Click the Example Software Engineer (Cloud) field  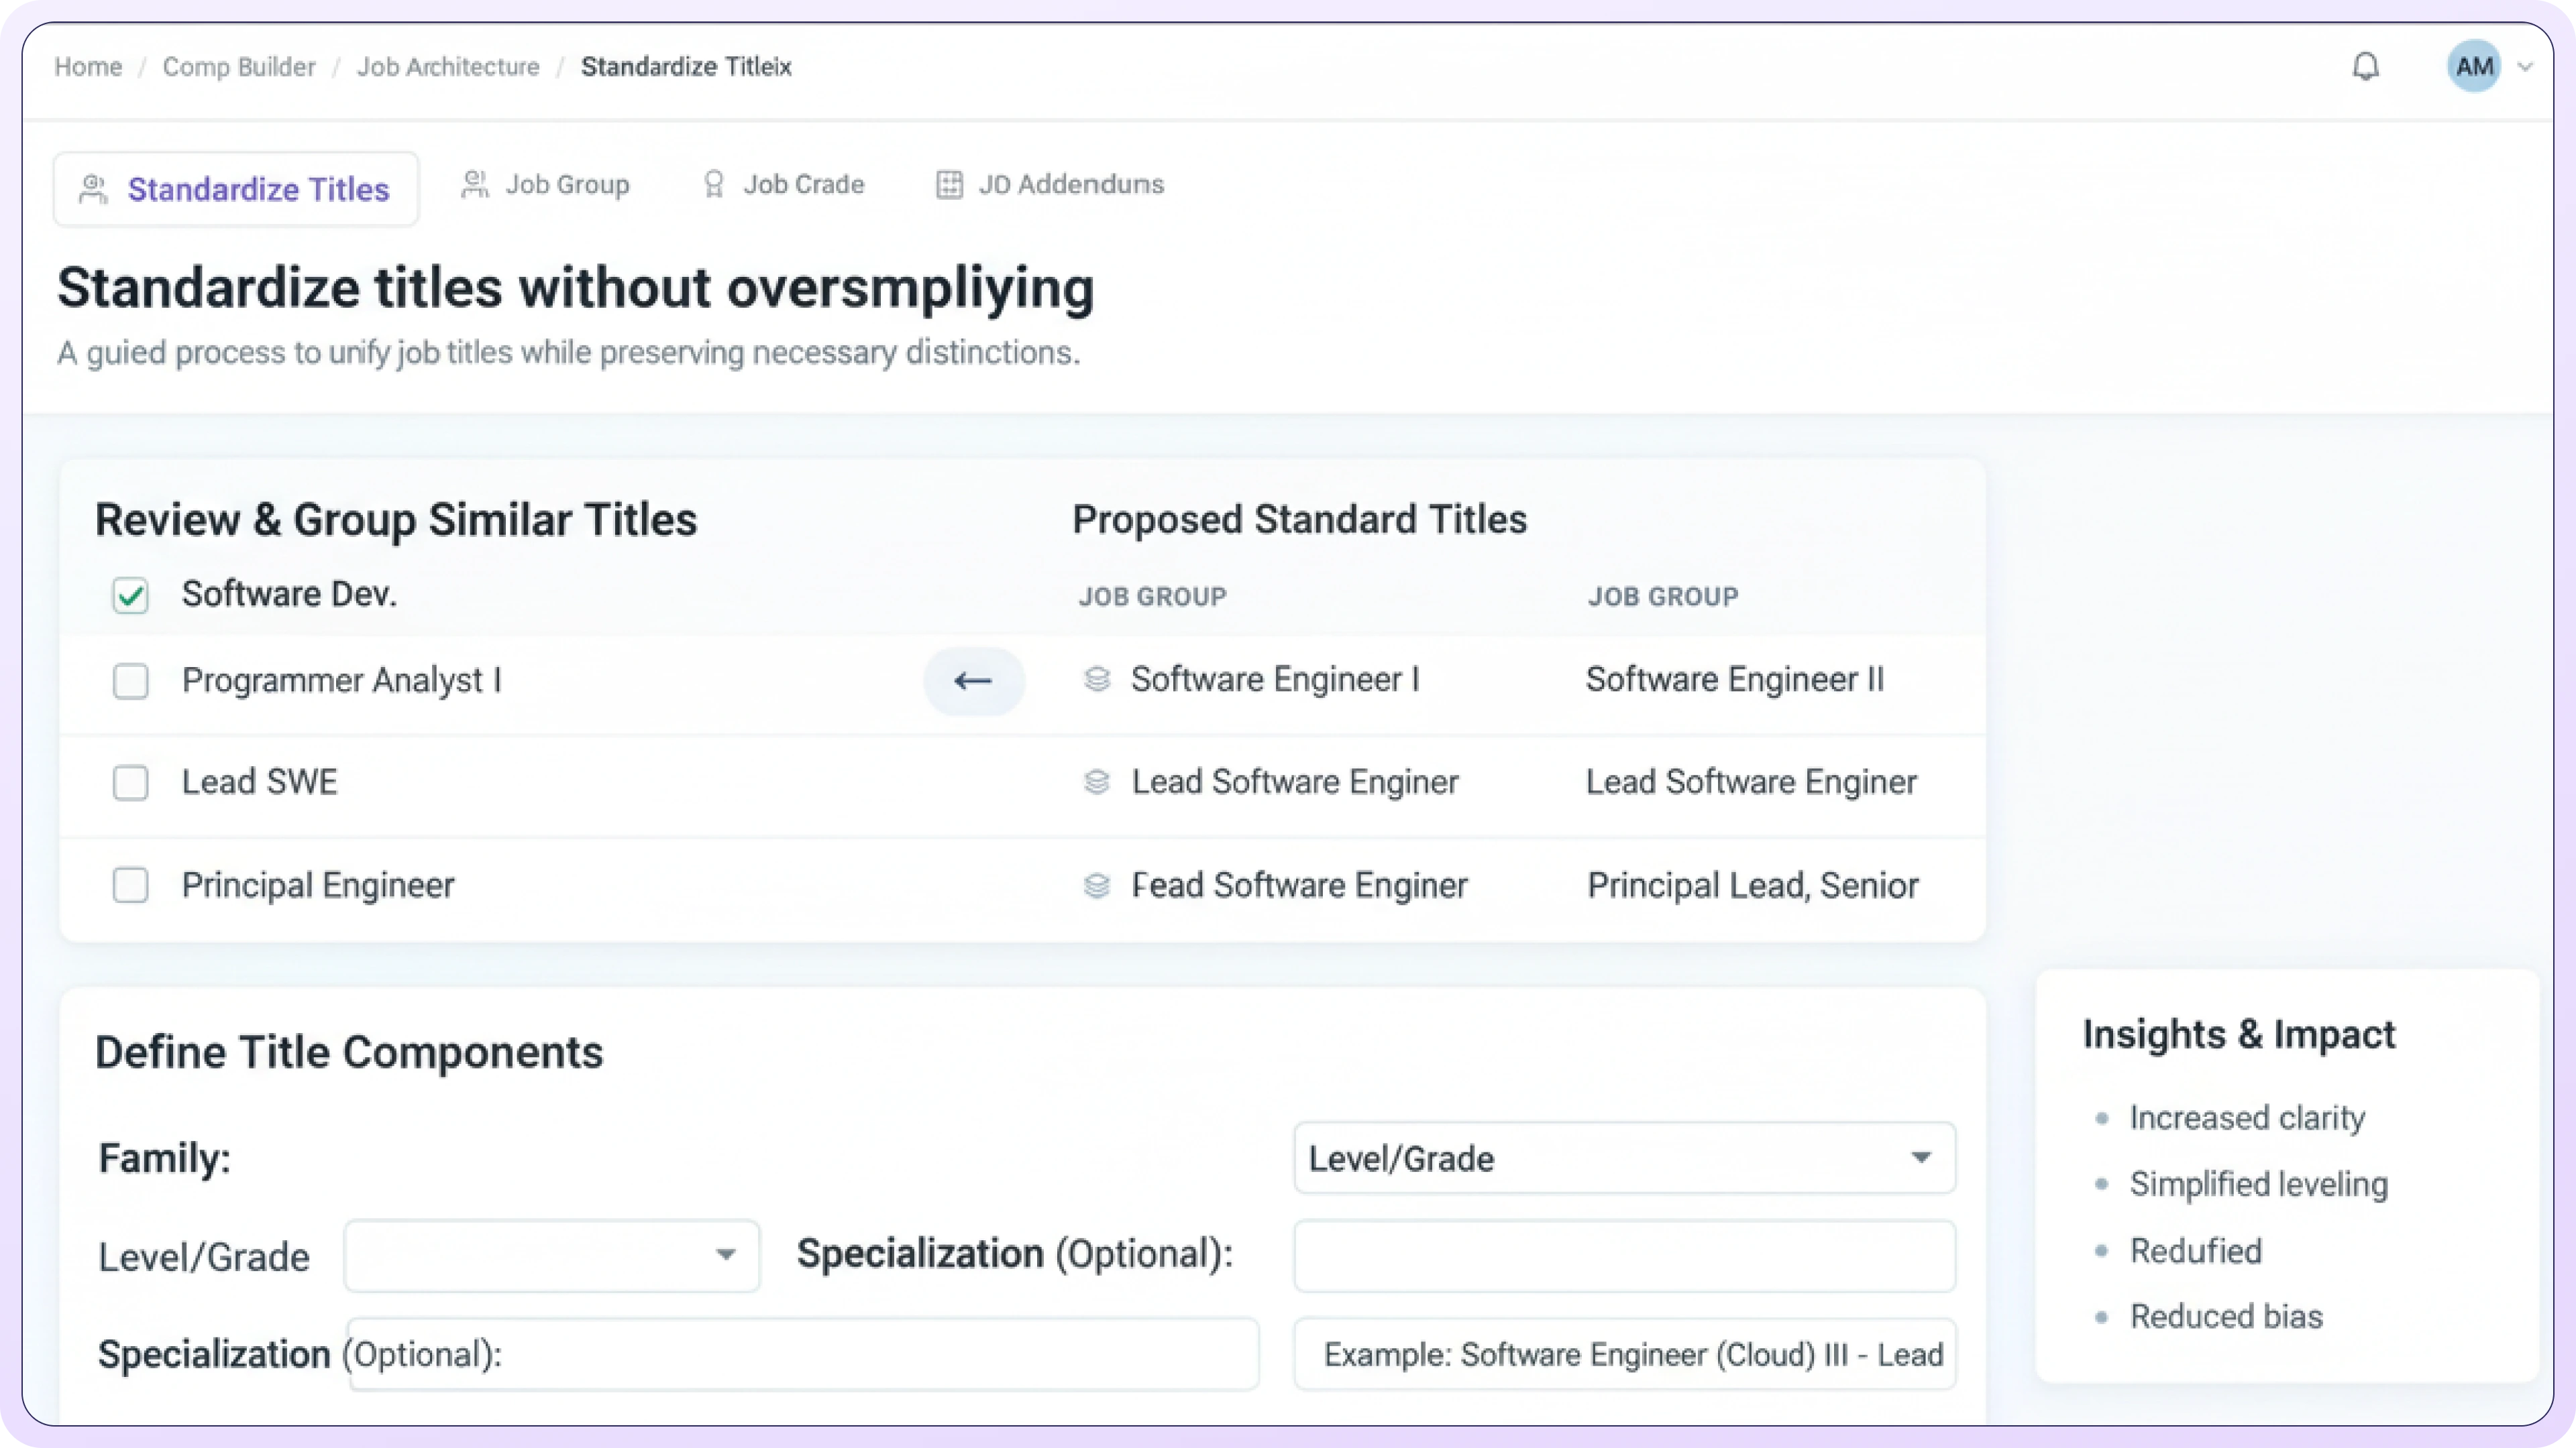pyautogui.click(x=1624, y=1355)
